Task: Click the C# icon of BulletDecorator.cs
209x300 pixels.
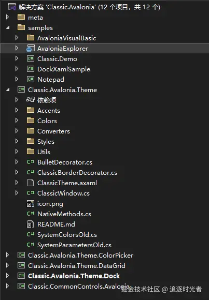Action: click(31, 162)
